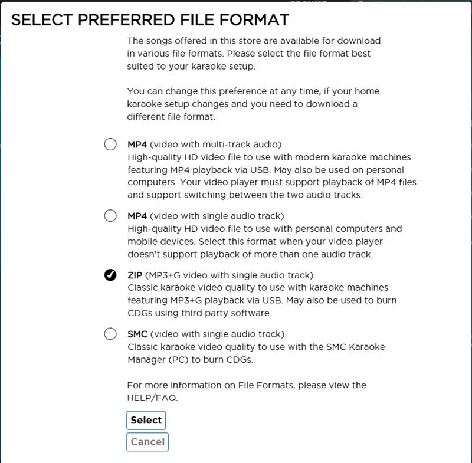The image size is (472, 463).
Task: Click the "The songs offered in this store" paragraph
Action: point(254,53)
